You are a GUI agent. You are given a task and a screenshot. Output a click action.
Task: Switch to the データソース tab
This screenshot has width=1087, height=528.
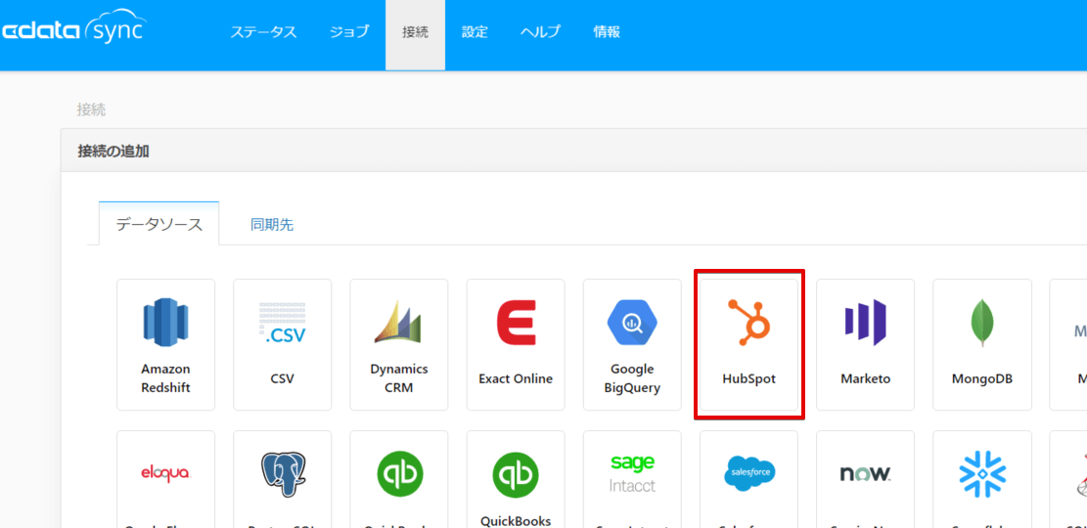159,224
